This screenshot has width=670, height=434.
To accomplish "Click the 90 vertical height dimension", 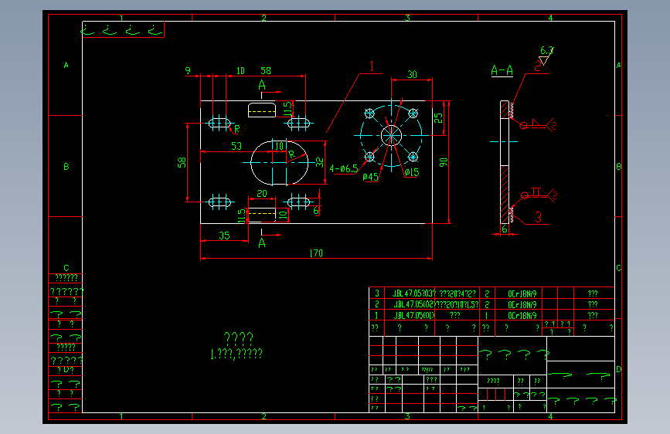I will 444,162.
